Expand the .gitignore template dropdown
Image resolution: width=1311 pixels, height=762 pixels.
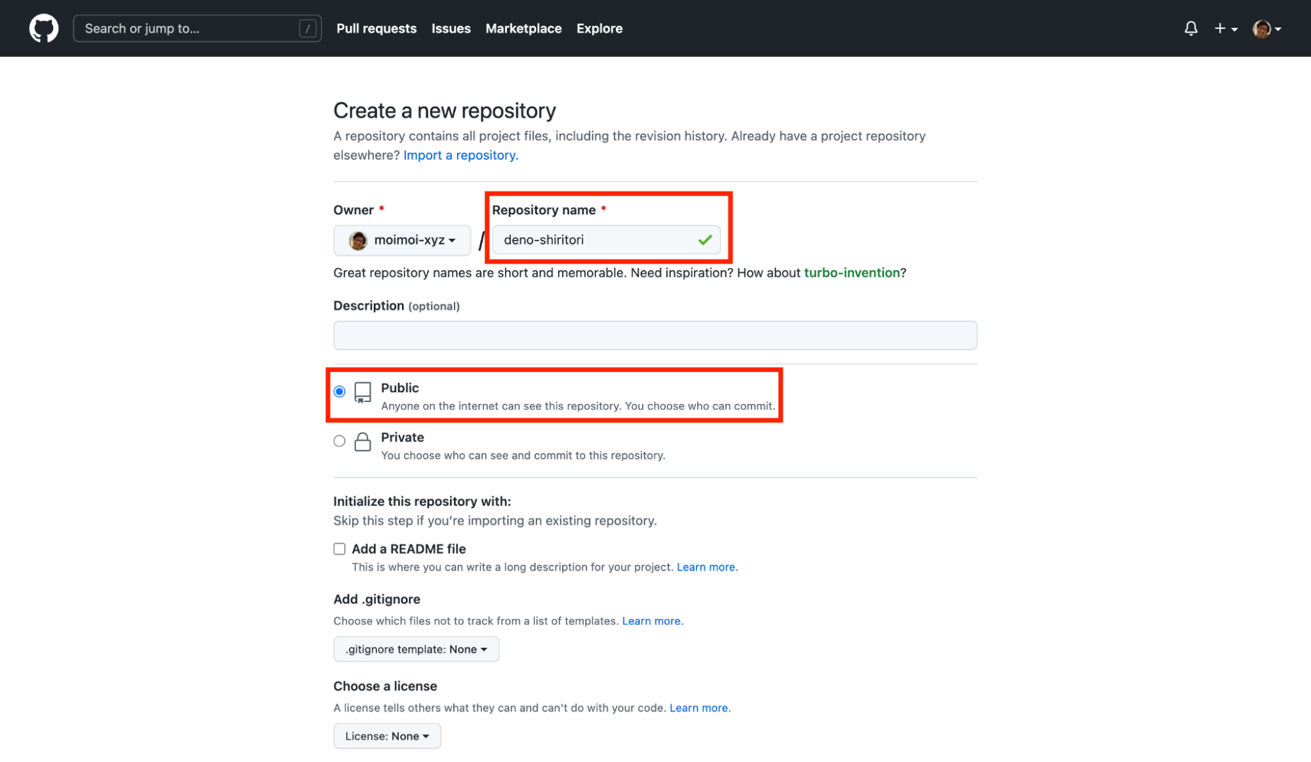pos(416,649)
